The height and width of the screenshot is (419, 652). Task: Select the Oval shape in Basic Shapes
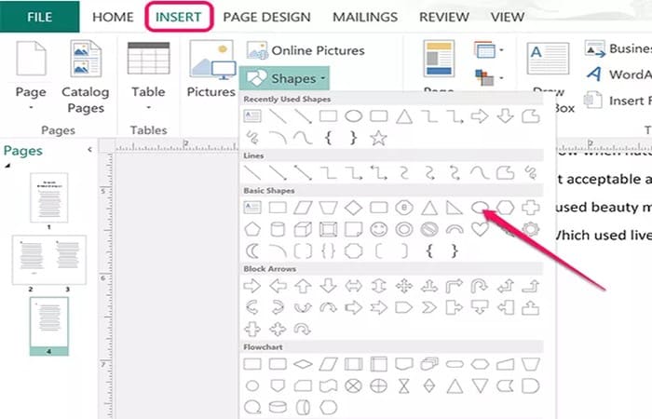pyautogui.click(x=480, y=207)
